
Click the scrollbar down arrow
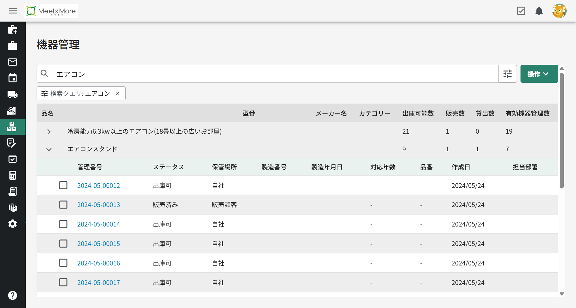tap(562, 294)
